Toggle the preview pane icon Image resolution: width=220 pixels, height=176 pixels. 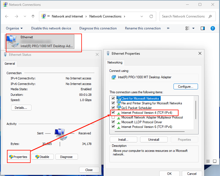[x=203, y=28]
